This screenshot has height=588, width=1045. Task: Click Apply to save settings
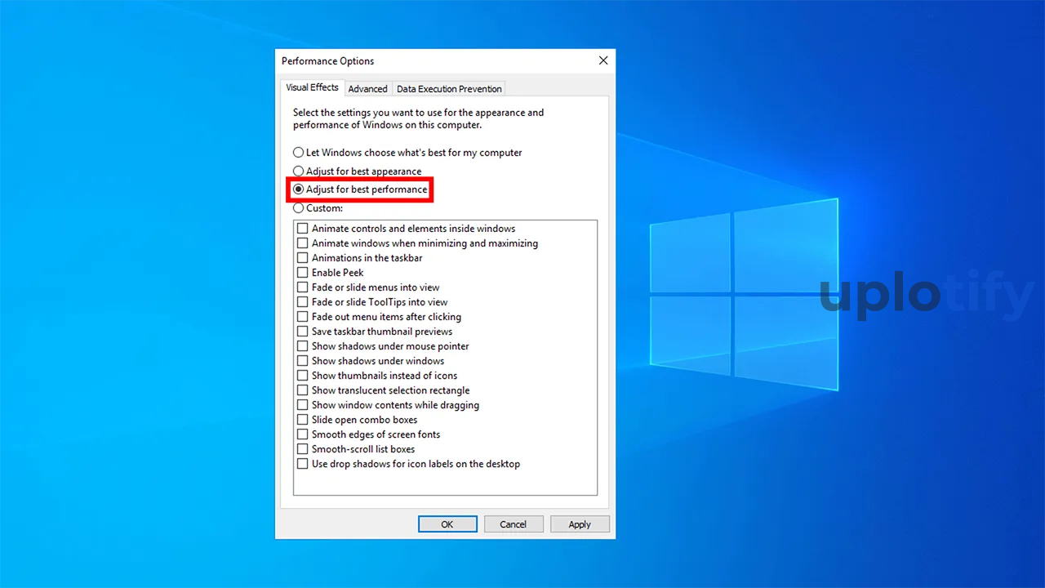[x=580, y=524]
